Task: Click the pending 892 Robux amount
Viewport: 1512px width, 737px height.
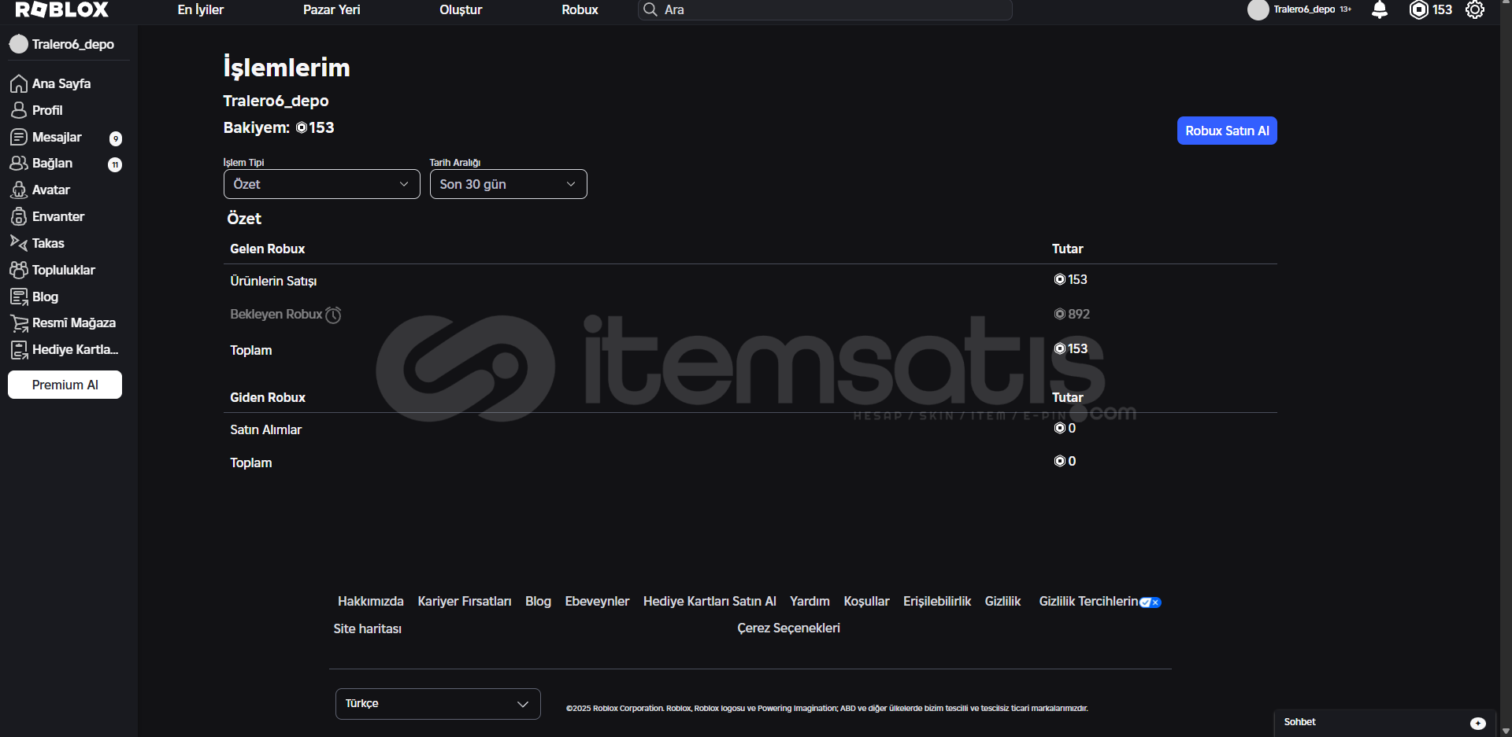Action: point(1072,314)
